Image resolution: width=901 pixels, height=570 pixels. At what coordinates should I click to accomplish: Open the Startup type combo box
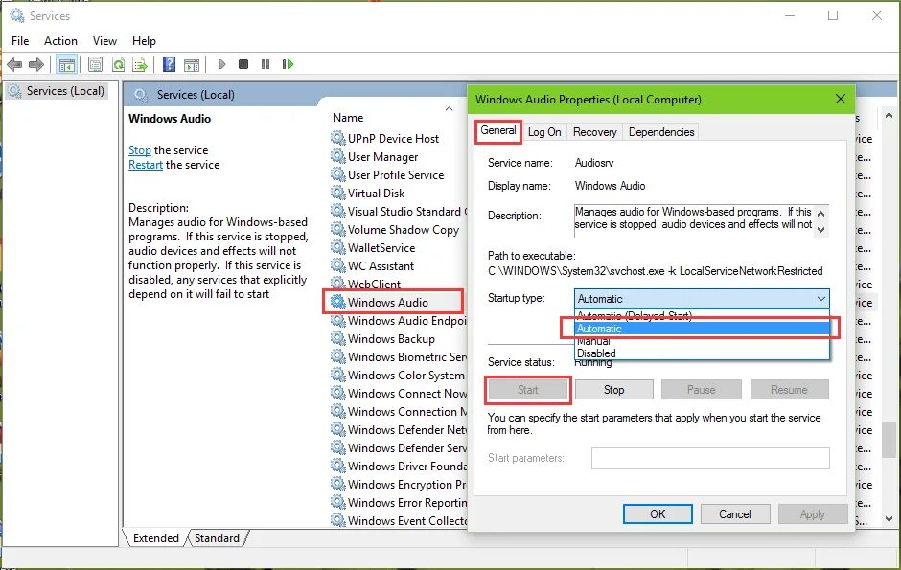702,299
